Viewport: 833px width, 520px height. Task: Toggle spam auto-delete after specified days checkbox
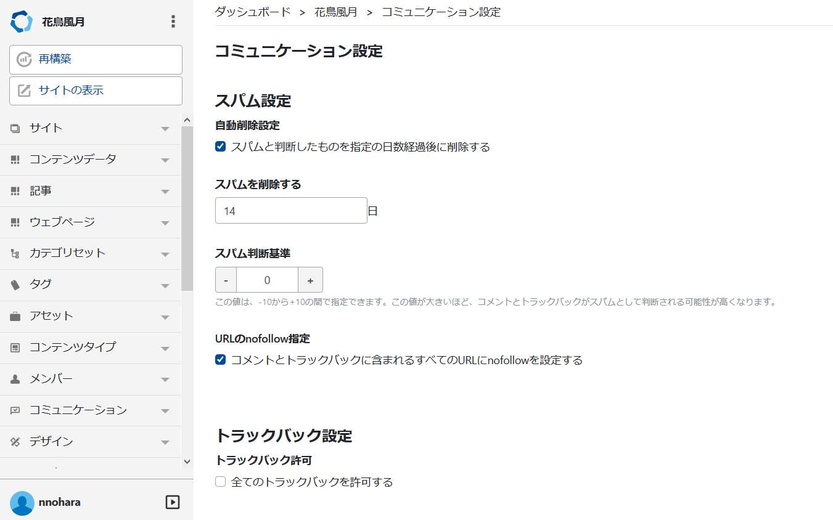(220, 147)
